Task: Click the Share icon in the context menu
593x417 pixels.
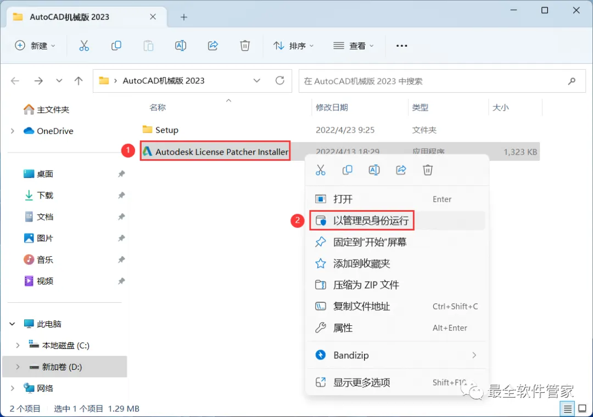Action: pos(401,170)
